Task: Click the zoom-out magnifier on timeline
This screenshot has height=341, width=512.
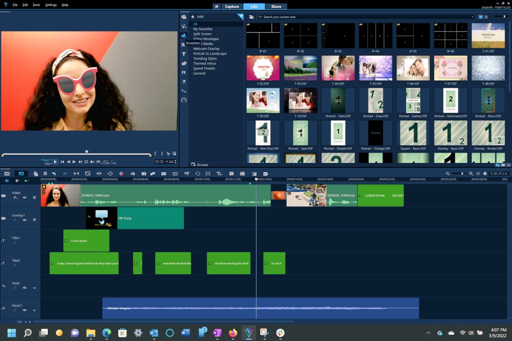Action: tap(447, 174)
